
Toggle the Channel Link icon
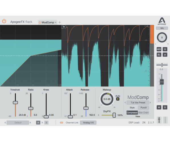coord(62,123)
